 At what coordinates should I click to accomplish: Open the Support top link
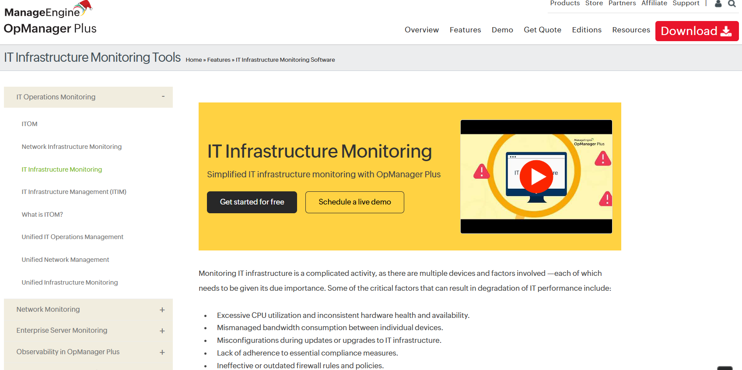(x=686, y=4)
